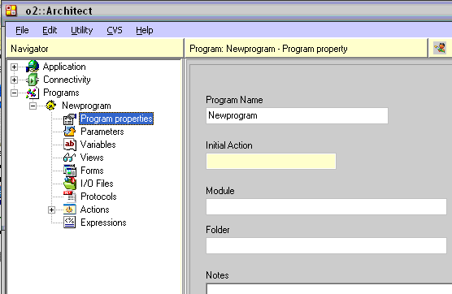Expand the Connectivity tree node
Viewport: 452px width, 294px height.
(14, 80)
